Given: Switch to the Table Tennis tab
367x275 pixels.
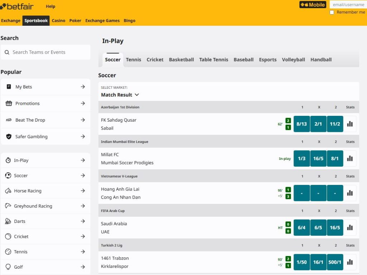Looking at the screenshot, I should coord(214,60).
